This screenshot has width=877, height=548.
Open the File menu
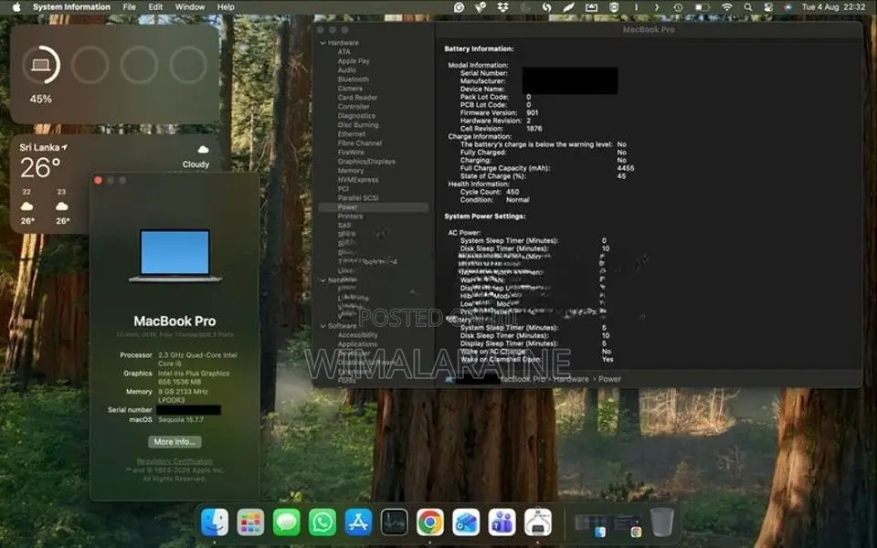(129, 7)
